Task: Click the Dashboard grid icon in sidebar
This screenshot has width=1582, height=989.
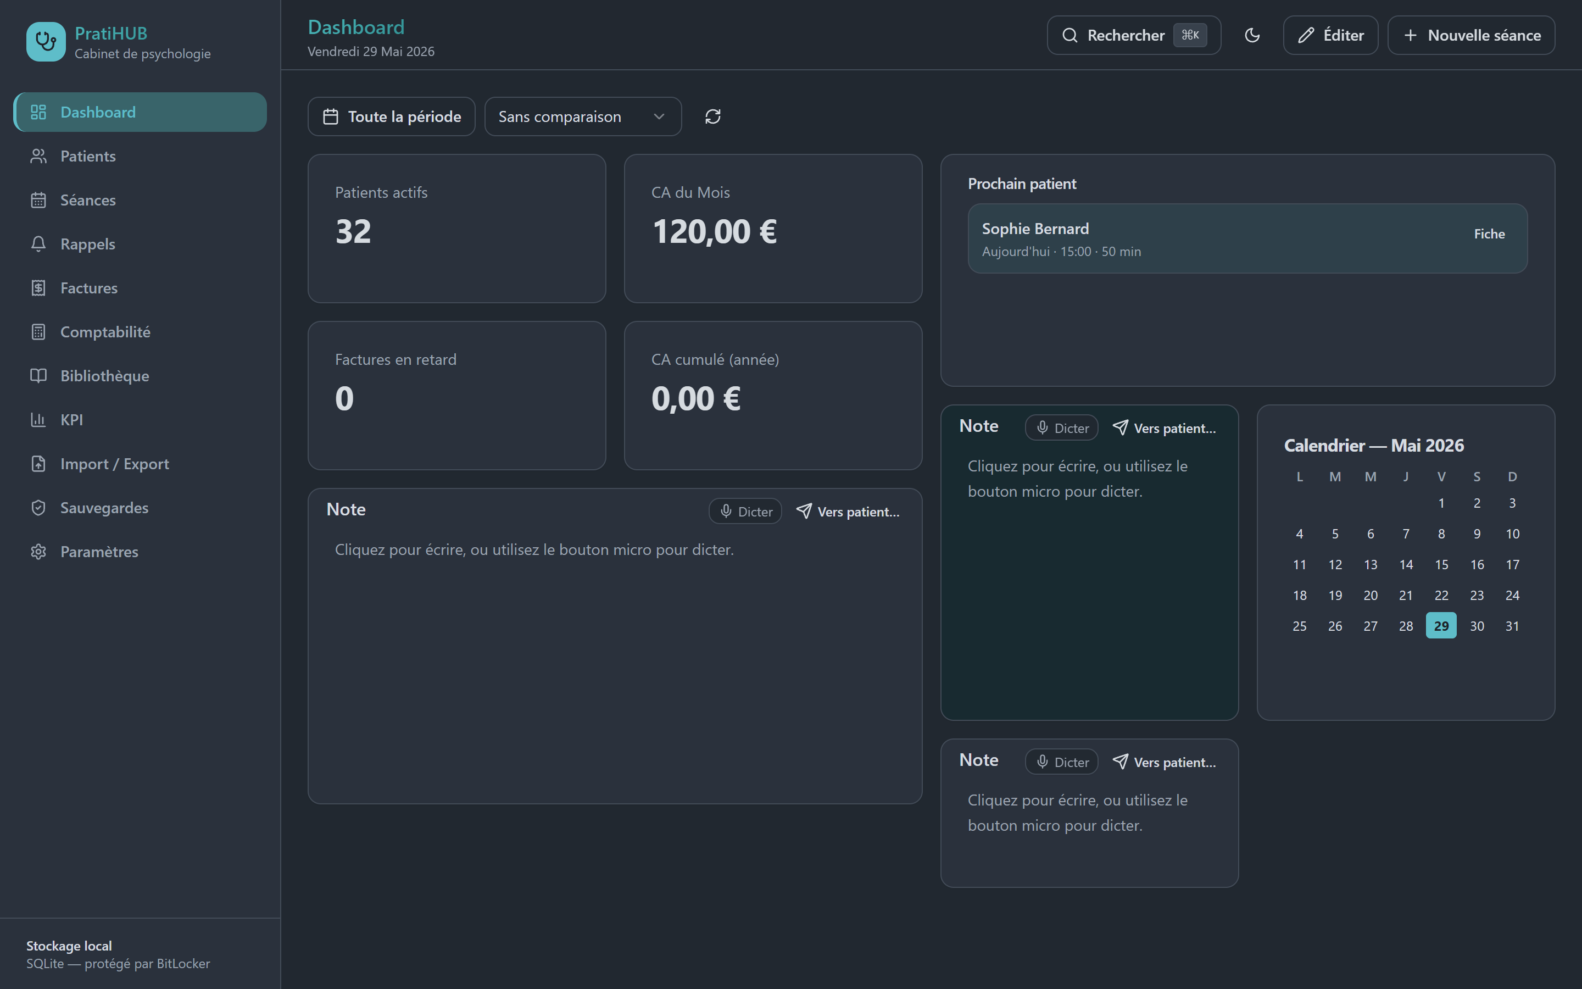Action: (38, 112)
